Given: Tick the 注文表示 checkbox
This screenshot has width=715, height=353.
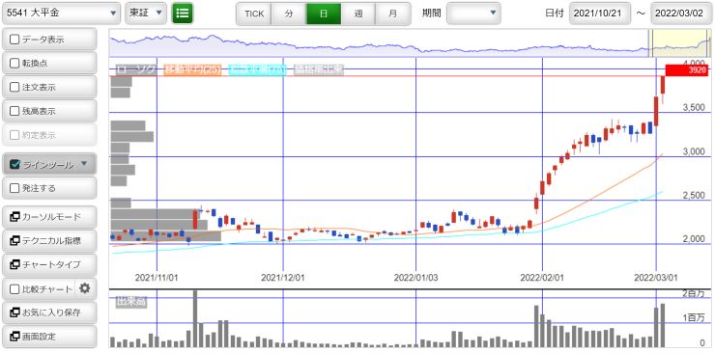Looking at the screenshot, I should click(x=14, y=87).
